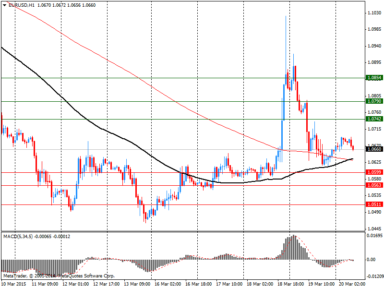Click the 1.0445 price scale value
The image size is (384, 288).
coord(375,229)
